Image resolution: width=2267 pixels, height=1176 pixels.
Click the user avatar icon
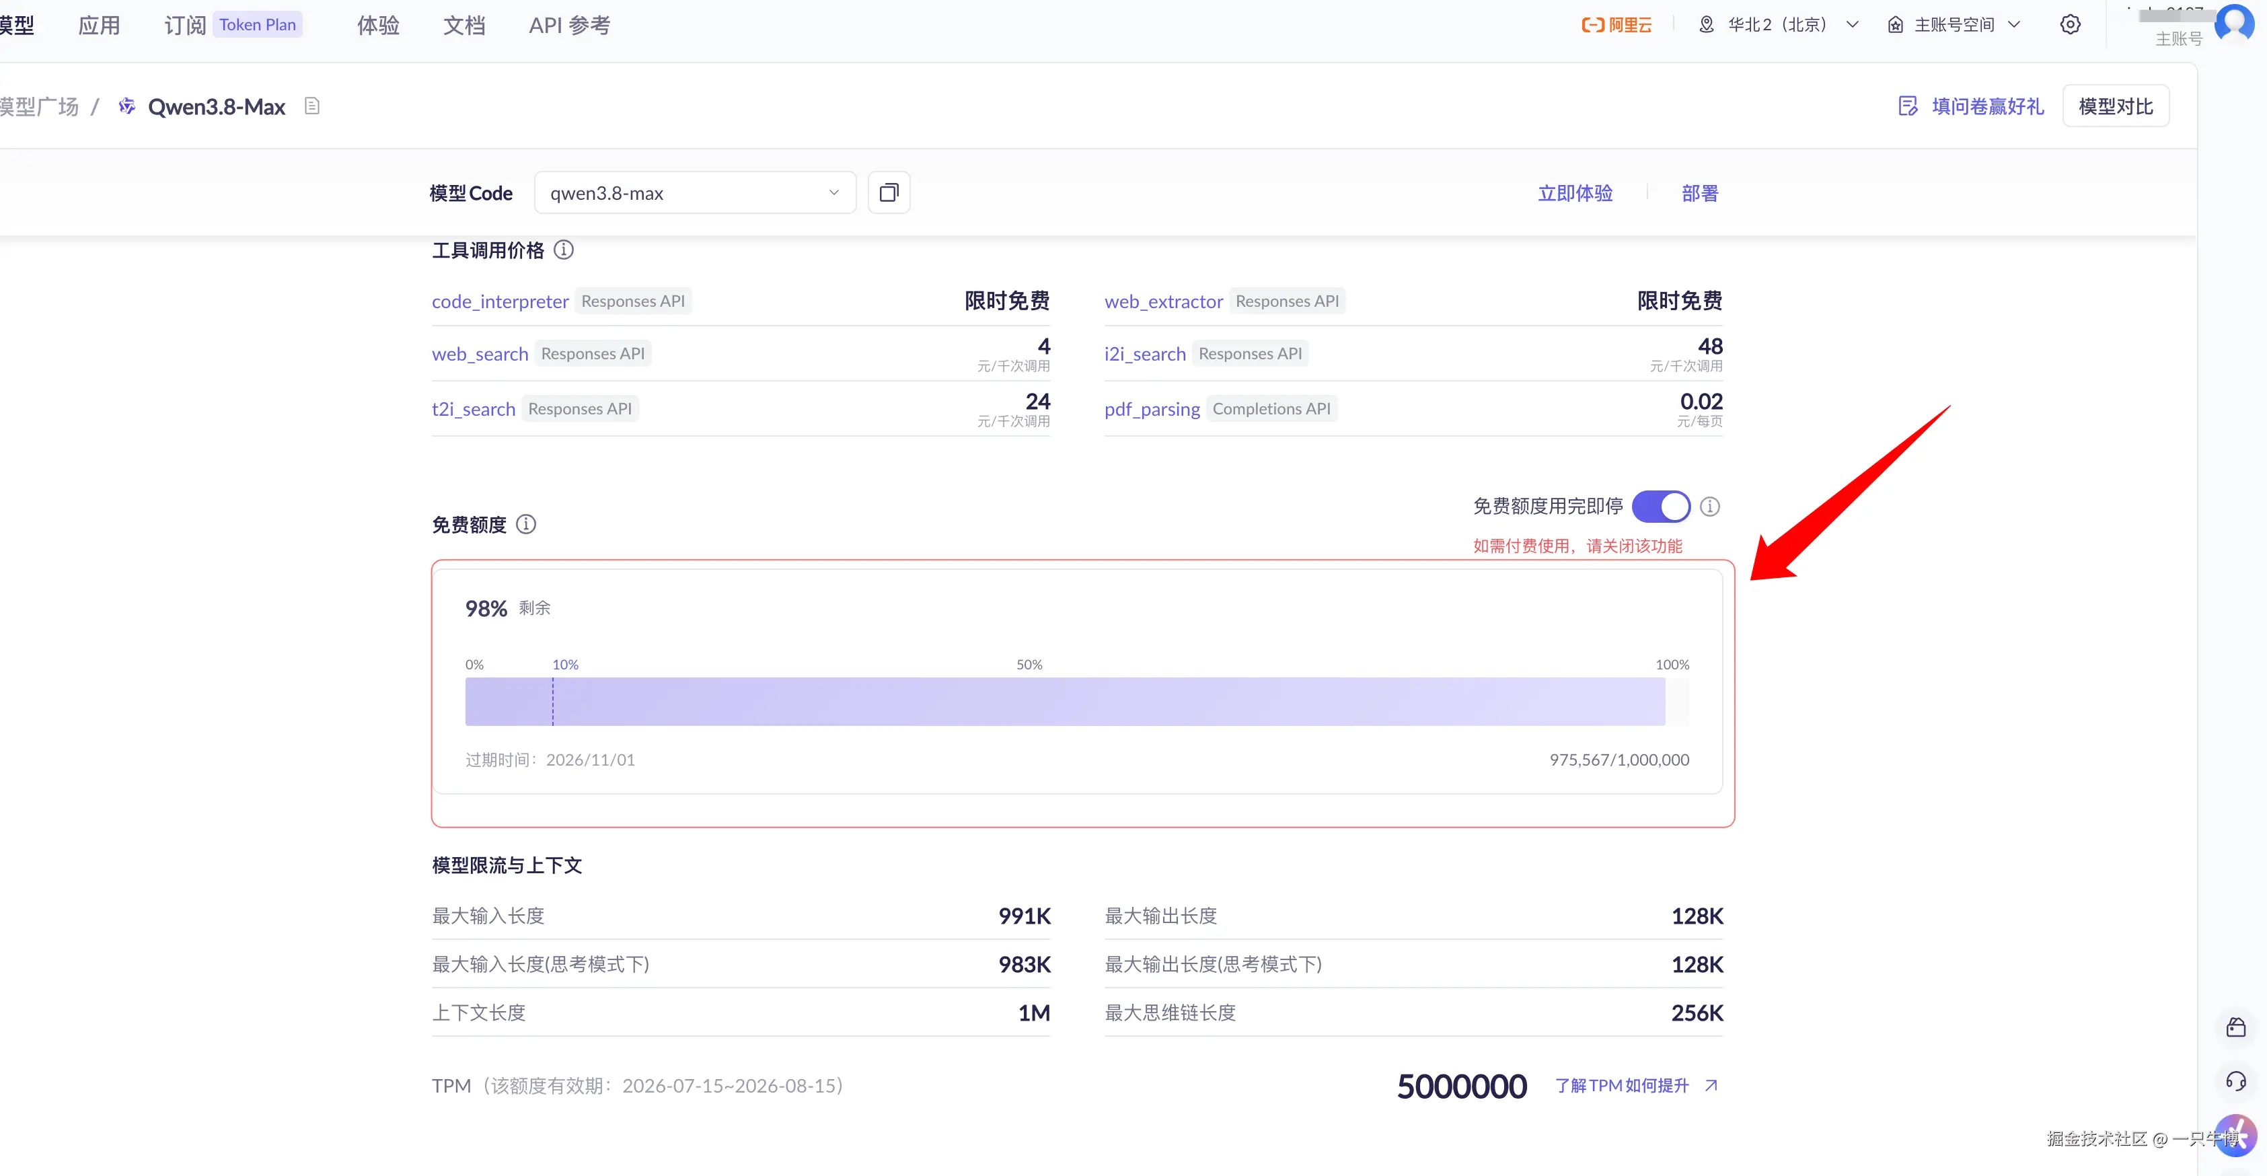[2235, 23]
